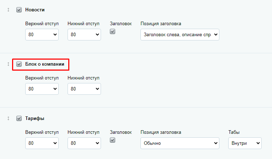Image resolution: width=272 pixels, height=159 pixels.
Task: Click the sort arrows icon beside Тарифы
Action: 8,119
